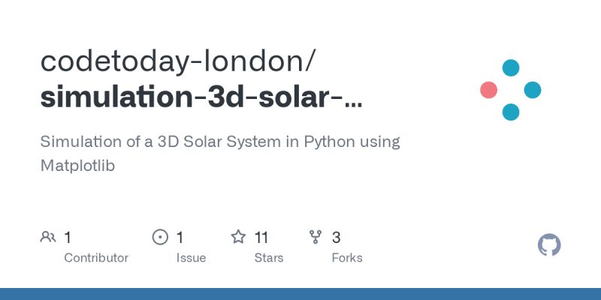601x300 pixels.
Task: Click the forks branch icon
Action: [x=316, y=238]
